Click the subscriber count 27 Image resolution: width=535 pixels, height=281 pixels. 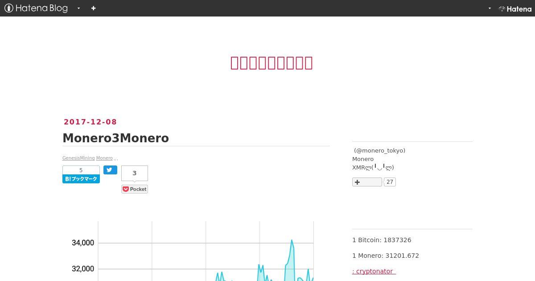pyautogui.click(x=390, y=182)
